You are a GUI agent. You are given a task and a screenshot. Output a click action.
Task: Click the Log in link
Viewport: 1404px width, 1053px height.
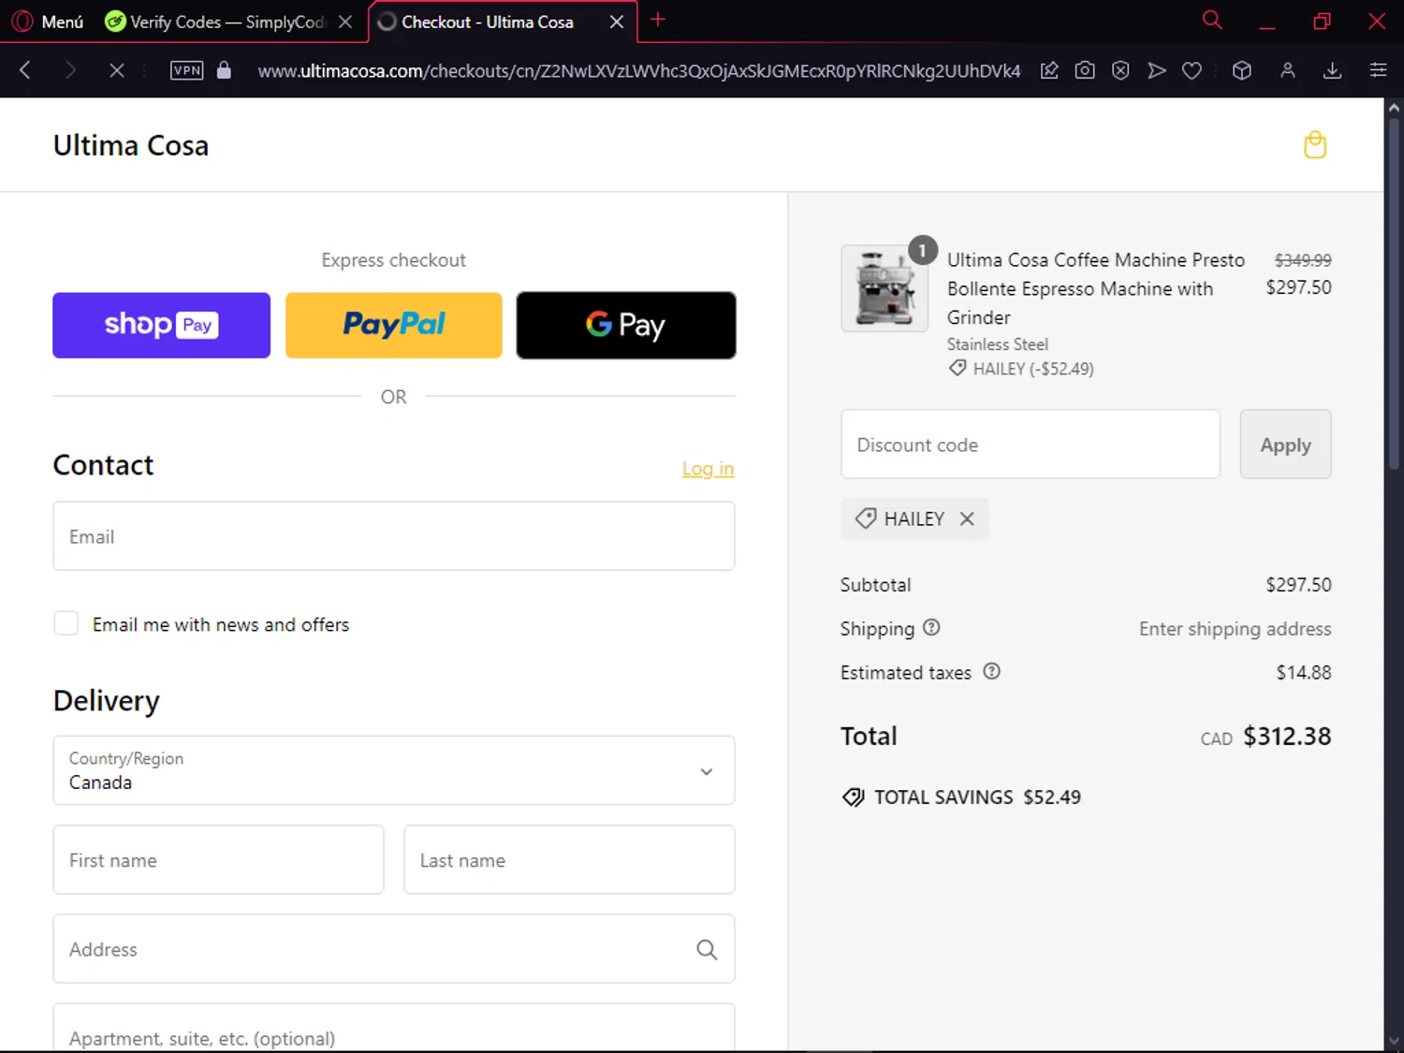708,468
